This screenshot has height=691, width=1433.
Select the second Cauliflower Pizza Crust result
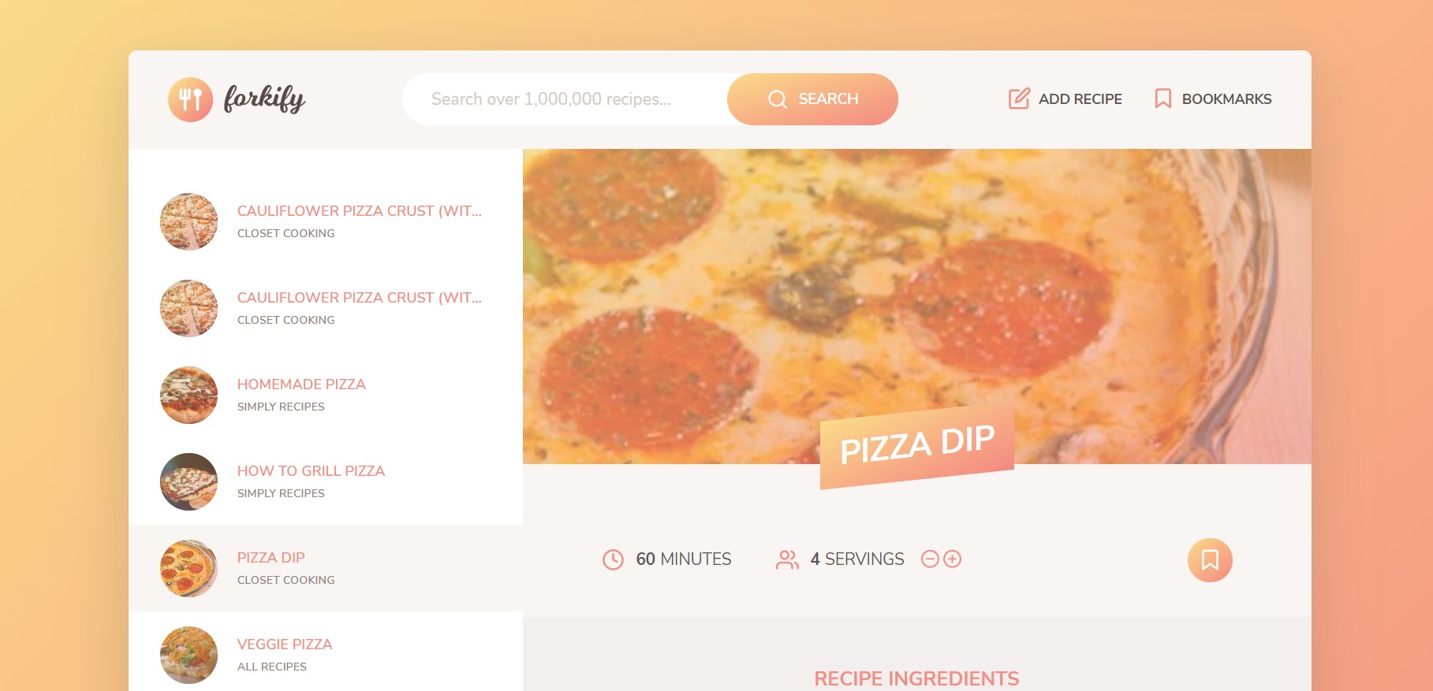[326, 308]
